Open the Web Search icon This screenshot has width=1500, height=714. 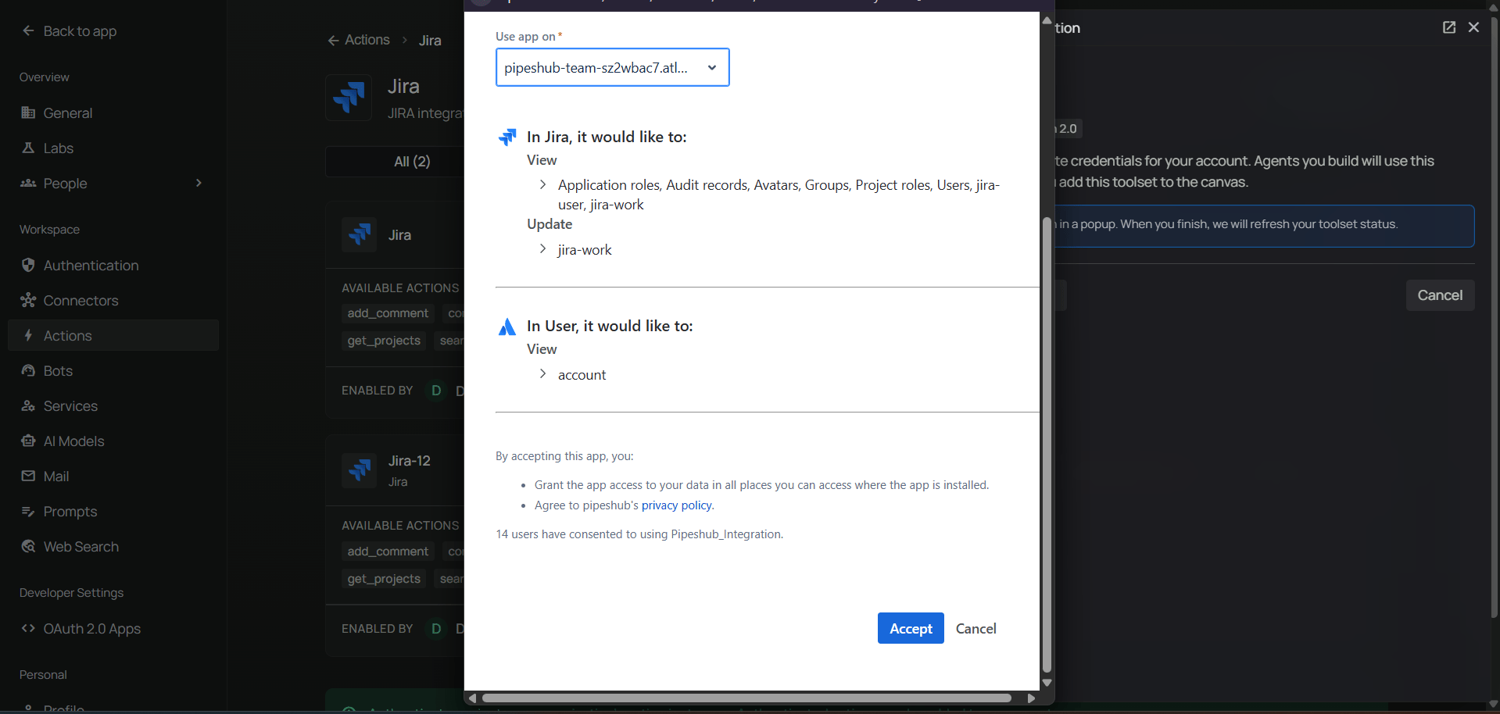[x=28, y=546]
